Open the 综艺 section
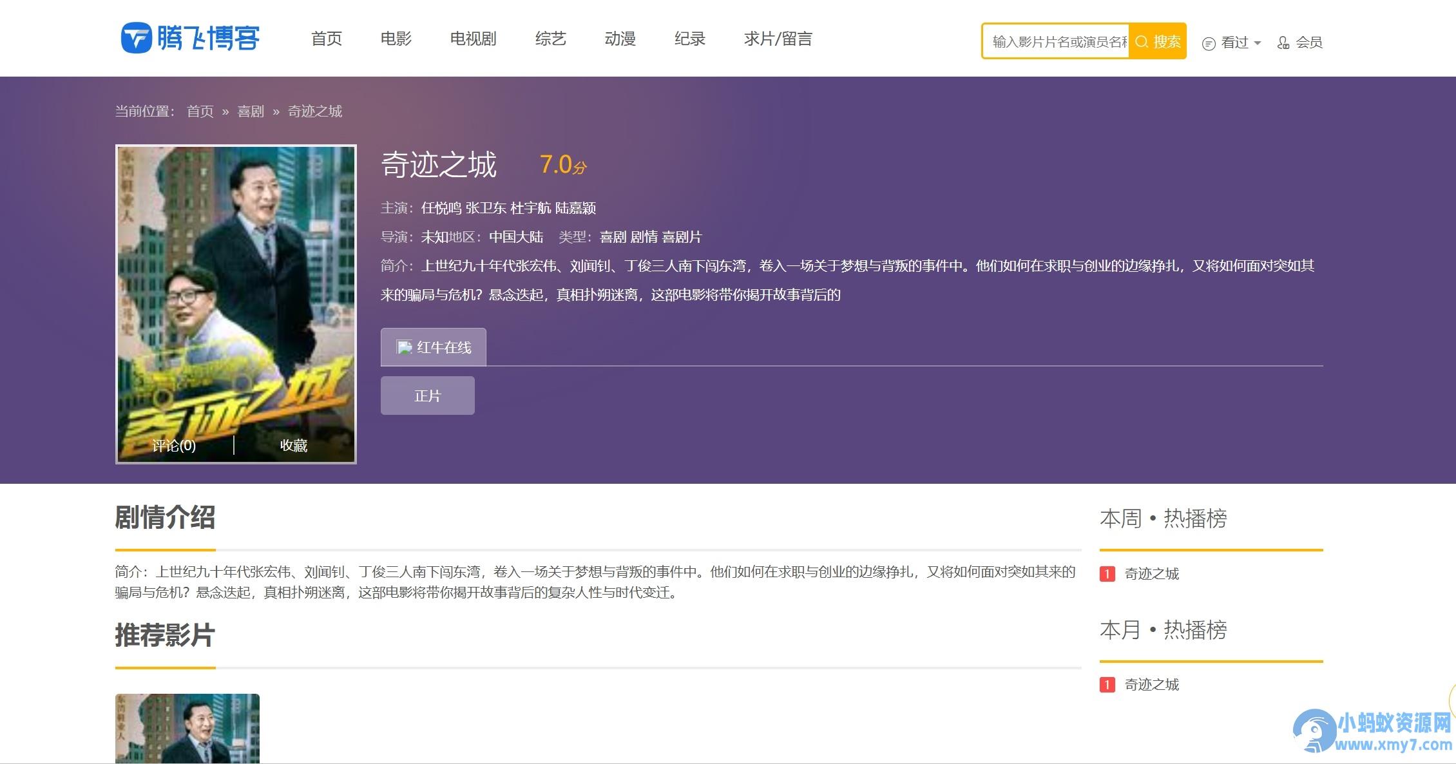 click(x=551, y=39)
